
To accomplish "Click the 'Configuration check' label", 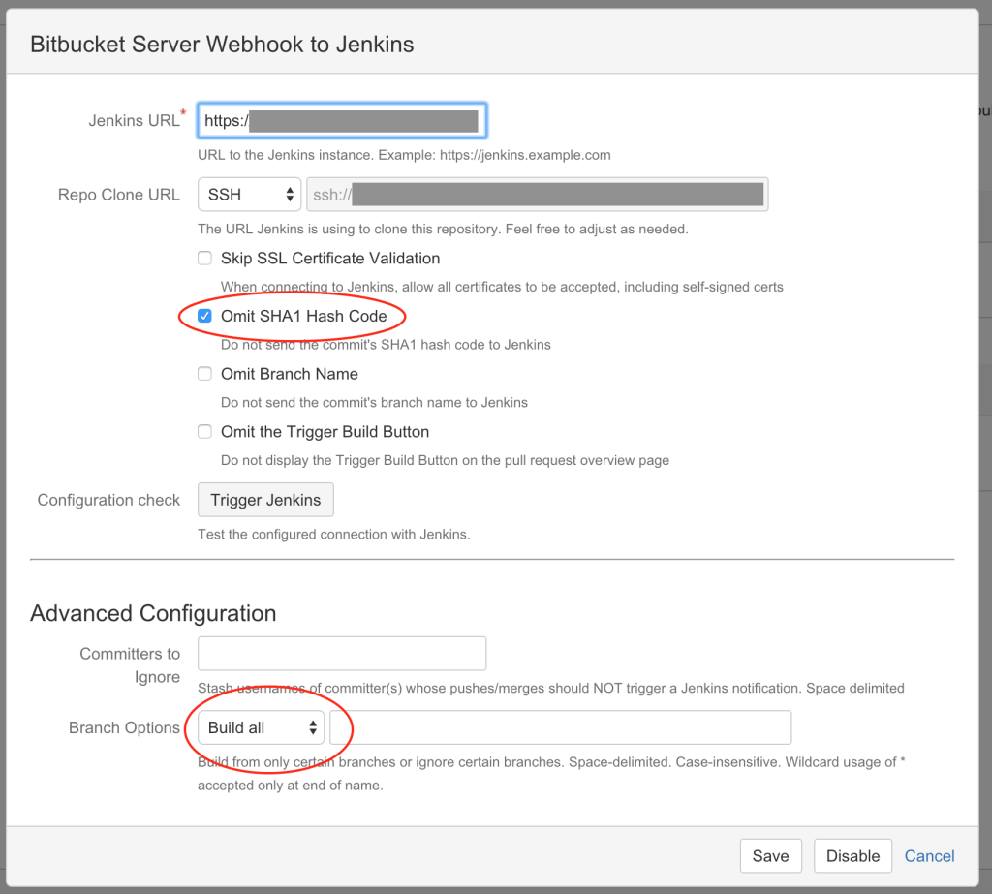I will [x=108, y=500].
